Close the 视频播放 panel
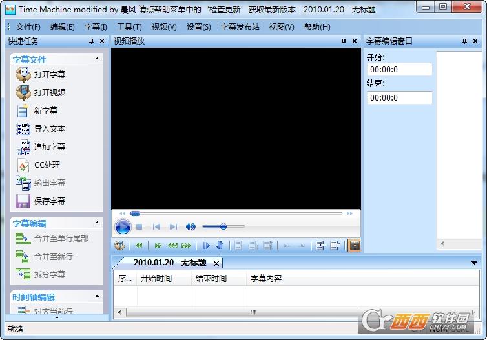The image size is (487, 340). 355,41
